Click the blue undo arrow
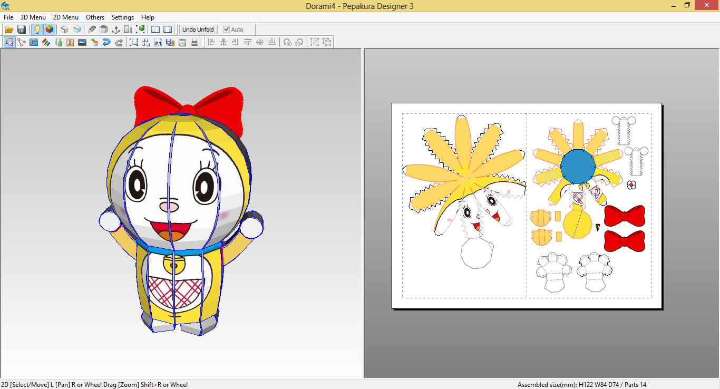The width and height of the screenshot is (720, 389). (106, 42)
